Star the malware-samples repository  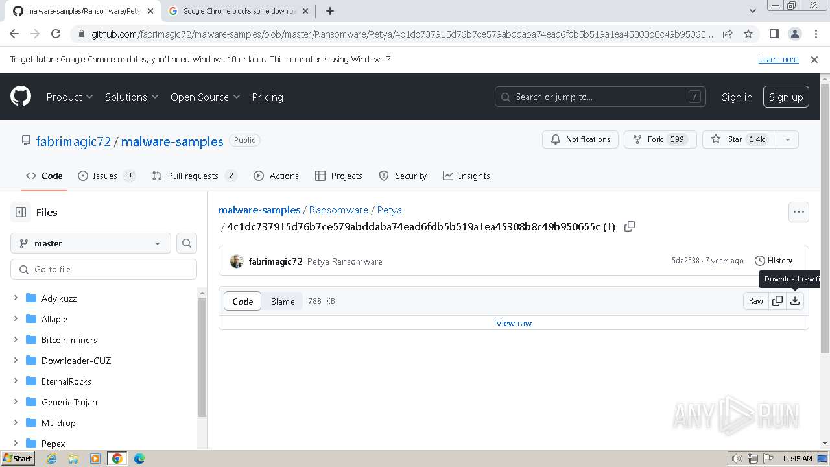740,139
